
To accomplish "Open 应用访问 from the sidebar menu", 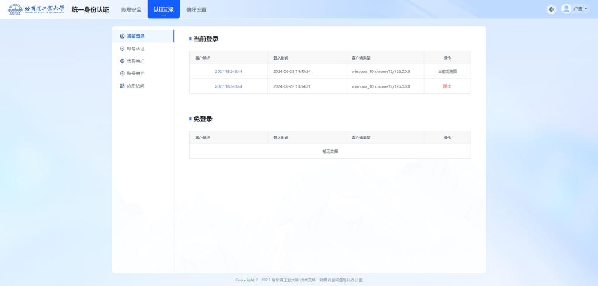I will click(135, 86).
